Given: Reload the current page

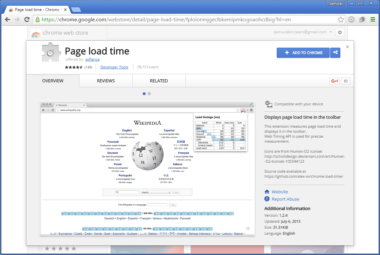Looking at the screenshot, I should pos(27,20).
